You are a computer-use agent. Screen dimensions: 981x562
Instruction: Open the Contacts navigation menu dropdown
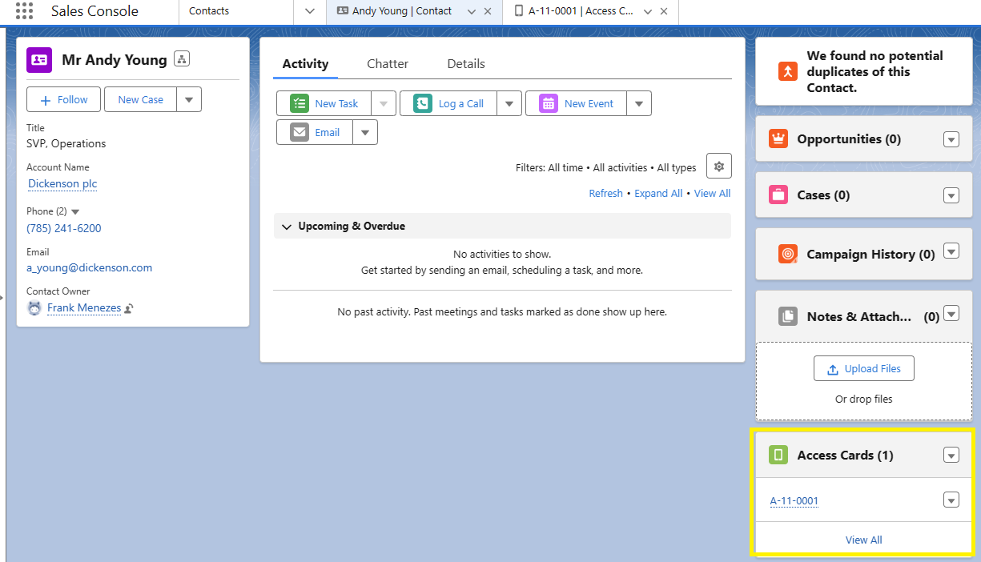(310, 11)
